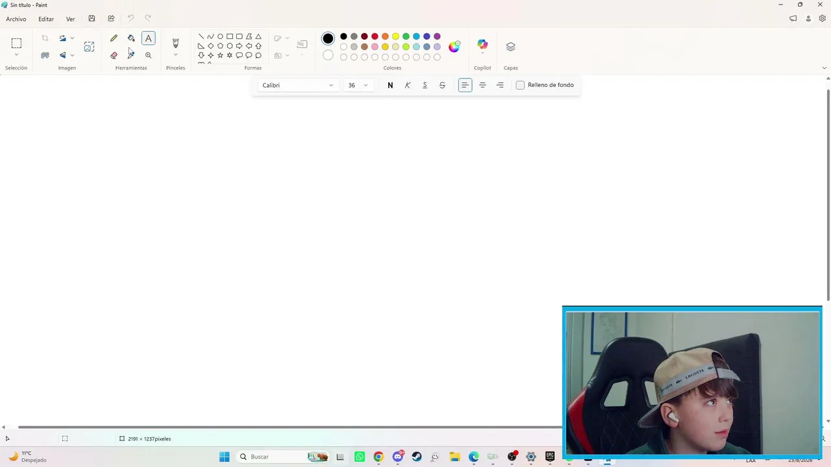Enable the Relleno de fondo checkbox
This screenshot has width=831, height=467.
coord(520,85)
